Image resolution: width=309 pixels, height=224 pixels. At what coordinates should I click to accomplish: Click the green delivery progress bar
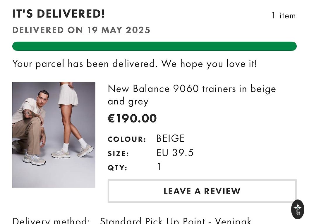click(154, 46)
